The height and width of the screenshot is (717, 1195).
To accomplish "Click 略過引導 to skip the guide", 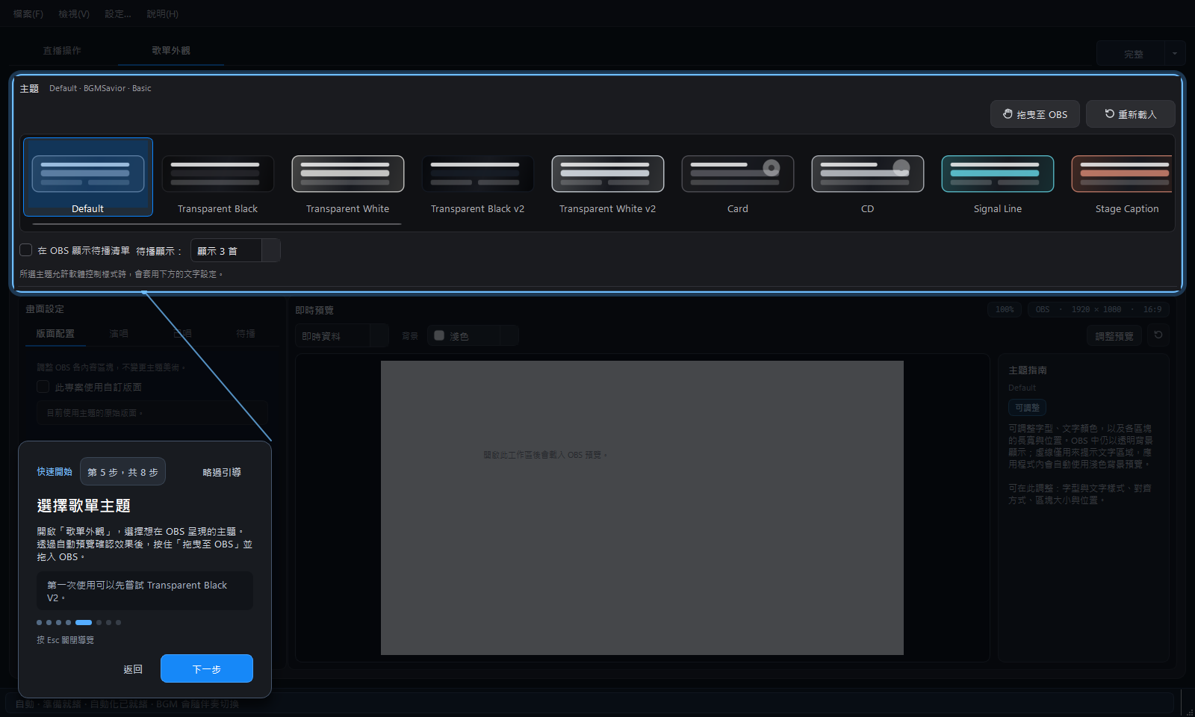I will pos(222,472).
